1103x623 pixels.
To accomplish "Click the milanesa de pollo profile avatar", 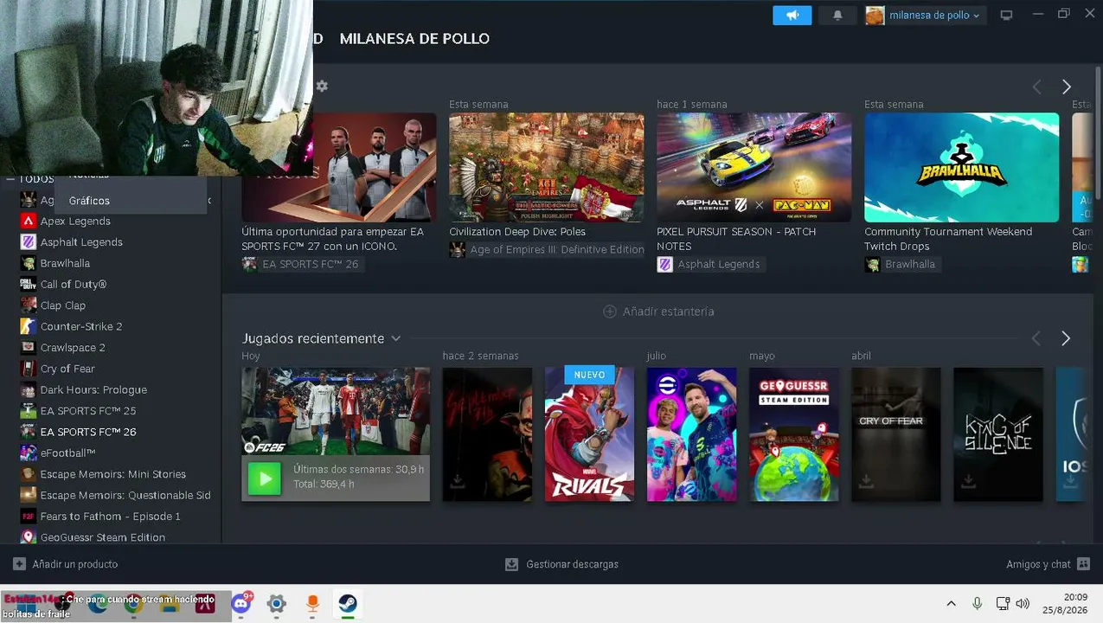I will click(x=875, y=16).
